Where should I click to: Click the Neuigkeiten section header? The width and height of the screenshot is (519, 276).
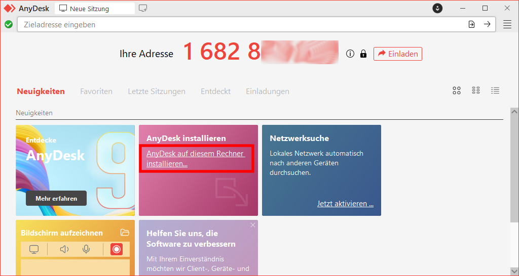(34, 113)
